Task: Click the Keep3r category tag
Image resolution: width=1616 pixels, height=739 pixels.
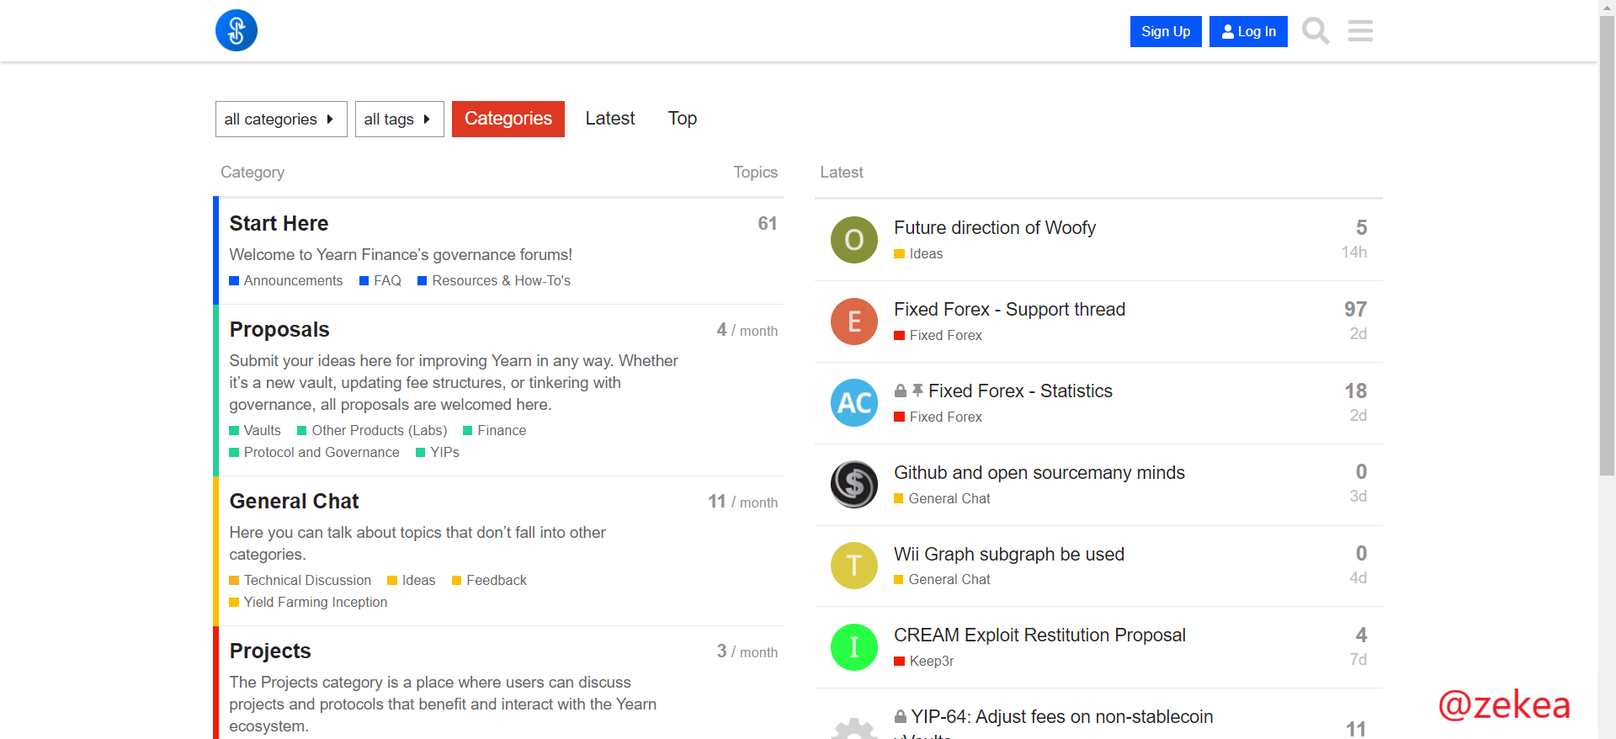Action: pos(923,661)
